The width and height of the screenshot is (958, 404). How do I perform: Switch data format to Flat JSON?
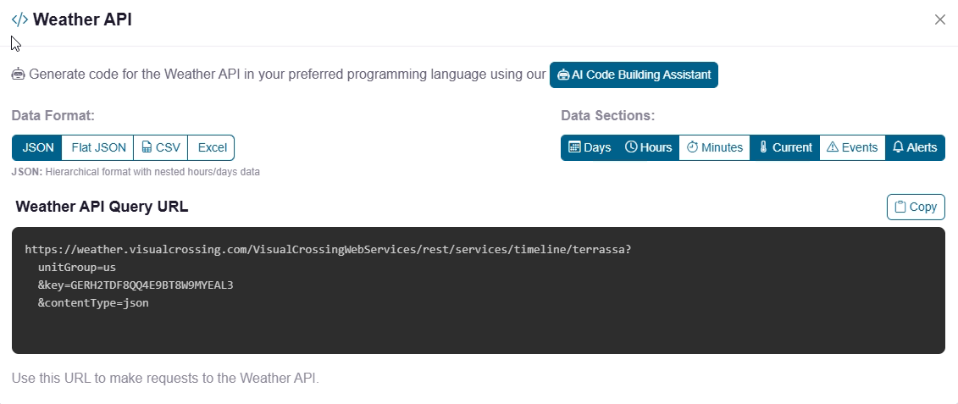click(98, 147)
